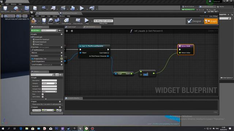This screenshot has height=131, width=234.
Task: Move ReturnValue output down
Action: click(x=60, y=110)
